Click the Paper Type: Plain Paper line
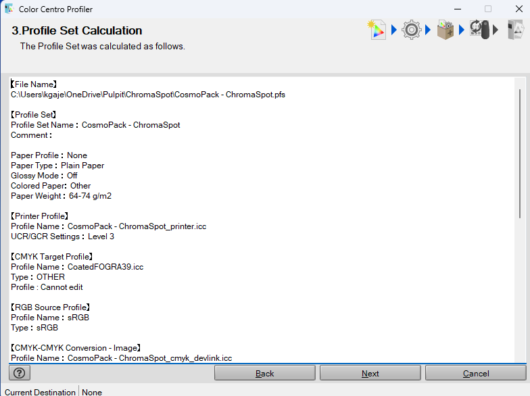This screenshot has width=530, height=396. (57, 166)
